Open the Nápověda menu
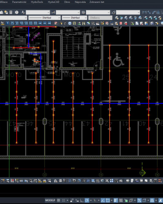This screenshot has width=163, height=204. tap(80, 2)
